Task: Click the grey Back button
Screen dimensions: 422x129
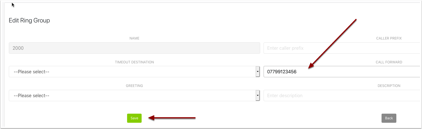Action: click(x=389, y=118)
